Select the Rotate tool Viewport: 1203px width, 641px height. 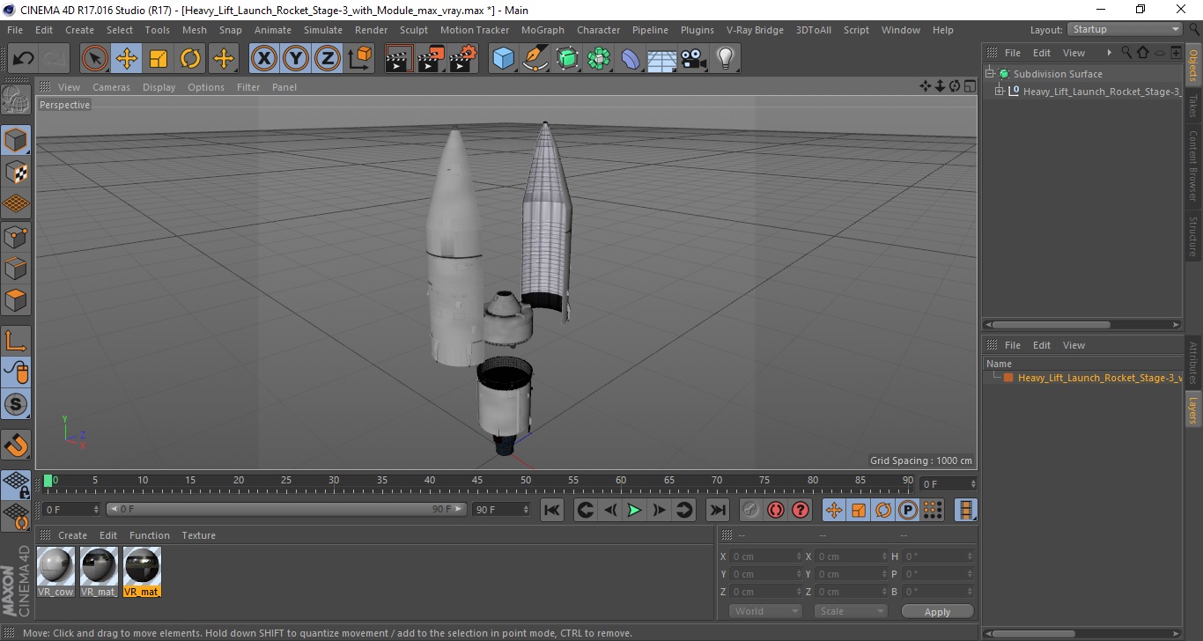click(x=190, y=59)
